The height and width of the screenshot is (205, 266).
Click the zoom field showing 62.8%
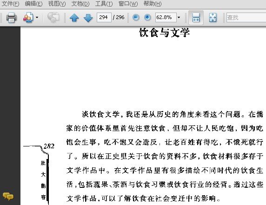click(x=166, y=17)
